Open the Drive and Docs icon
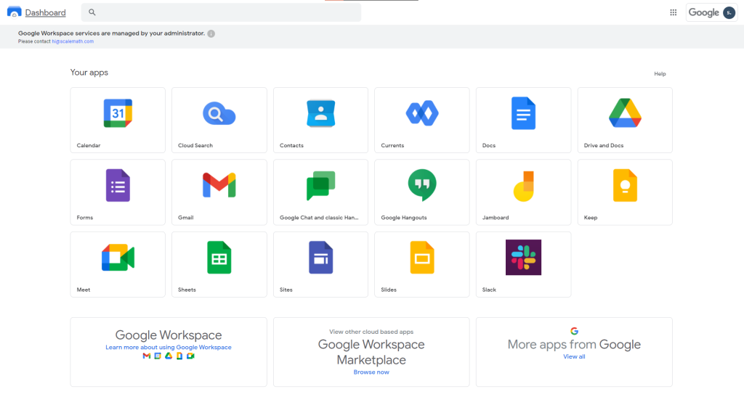The image size is (744, 397). tap(625, 113)
